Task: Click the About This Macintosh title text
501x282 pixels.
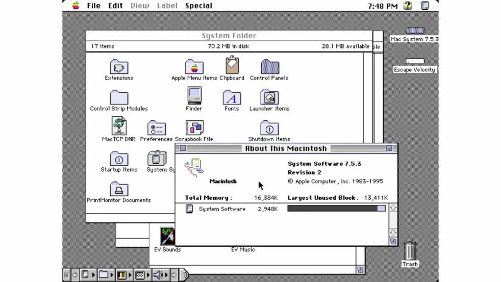Action: tap(286, 148)
